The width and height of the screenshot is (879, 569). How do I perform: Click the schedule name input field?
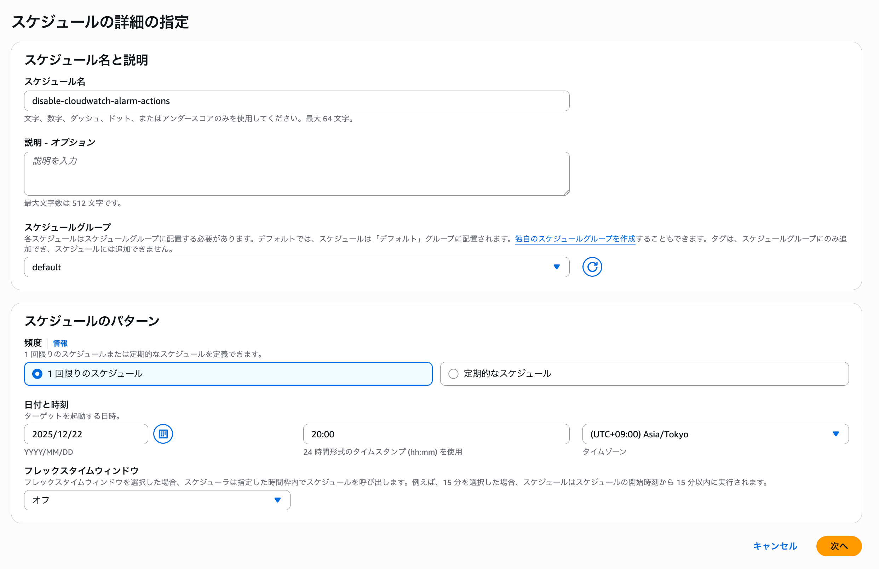click(295, 100)
